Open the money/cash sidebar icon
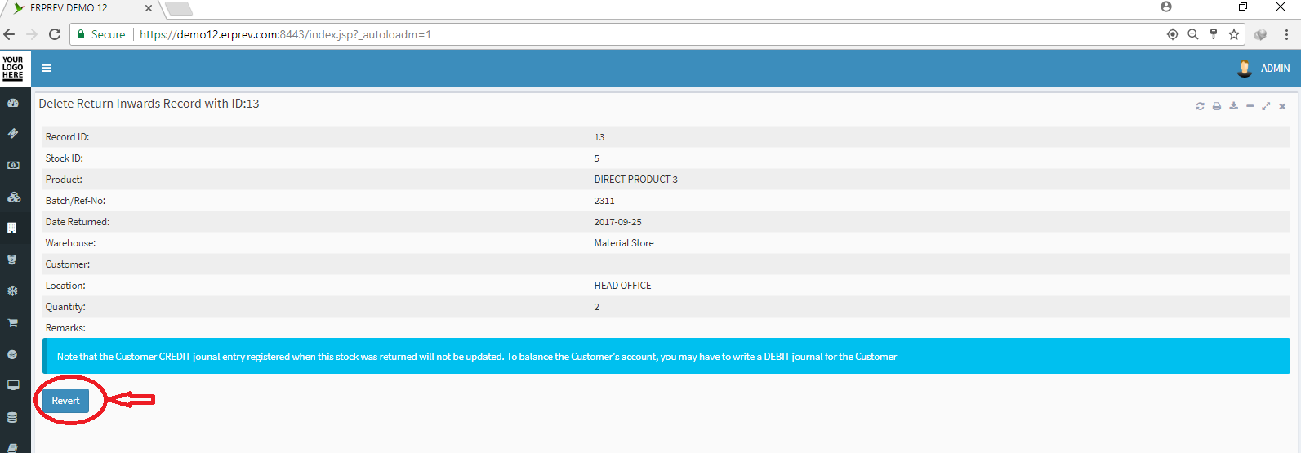1301x453 pixels. coord(13,165)
